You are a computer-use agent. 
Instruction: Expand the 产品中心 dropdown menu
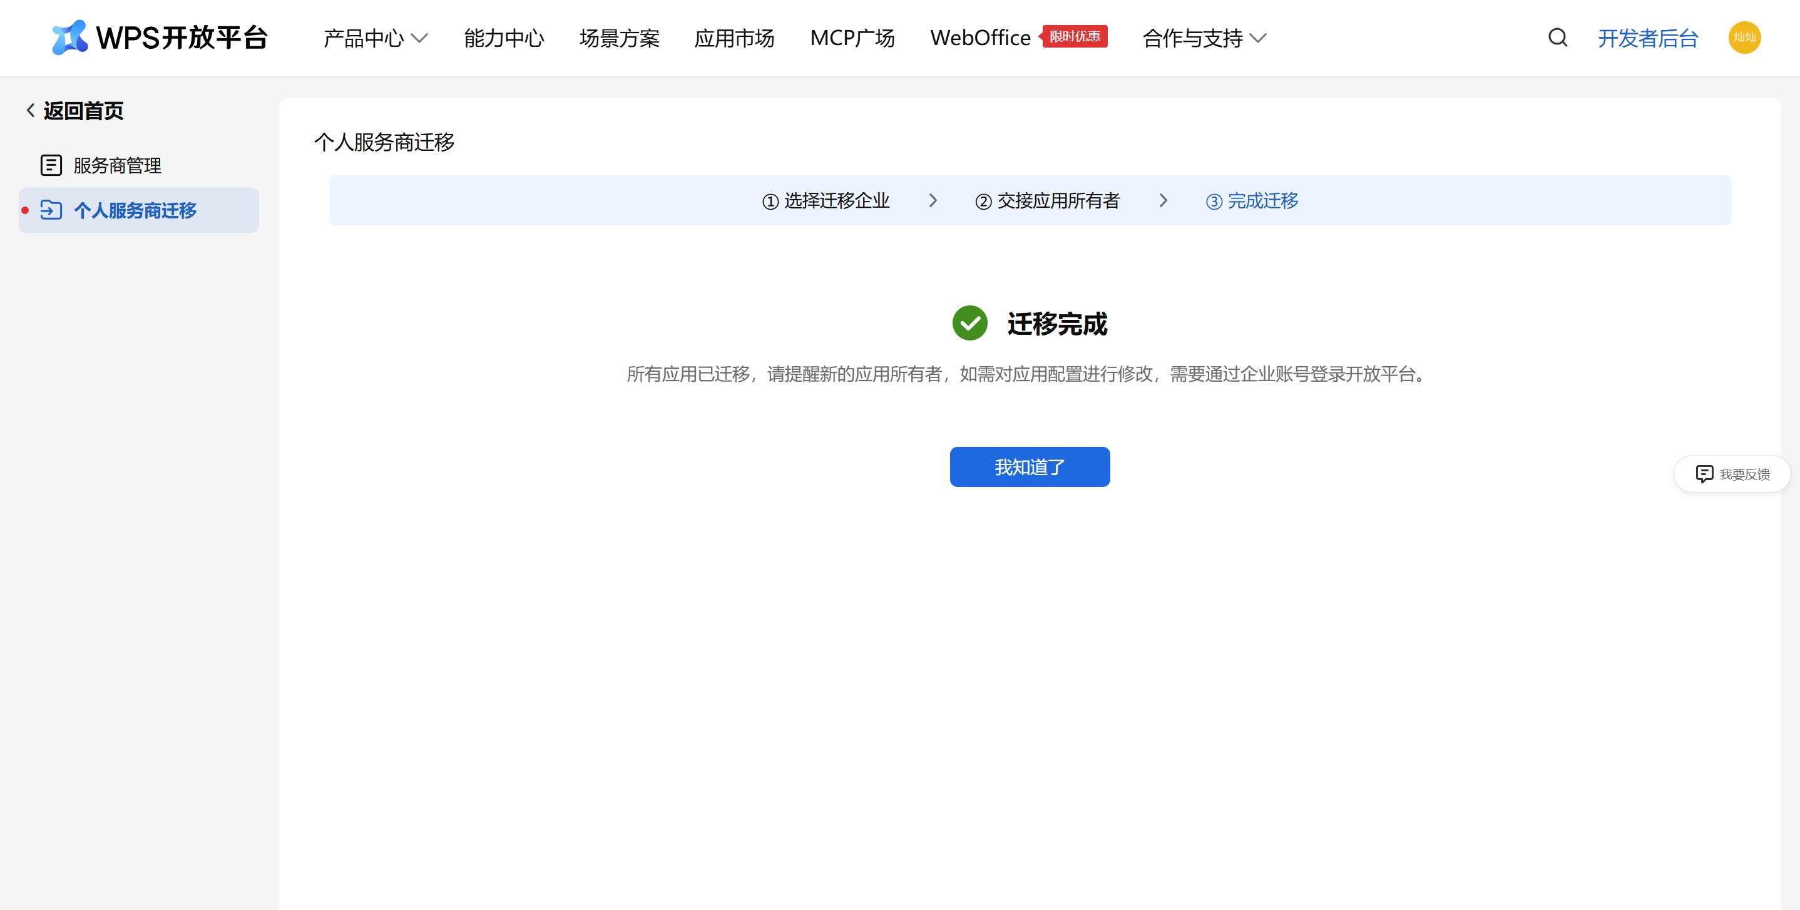coord(376,38)
